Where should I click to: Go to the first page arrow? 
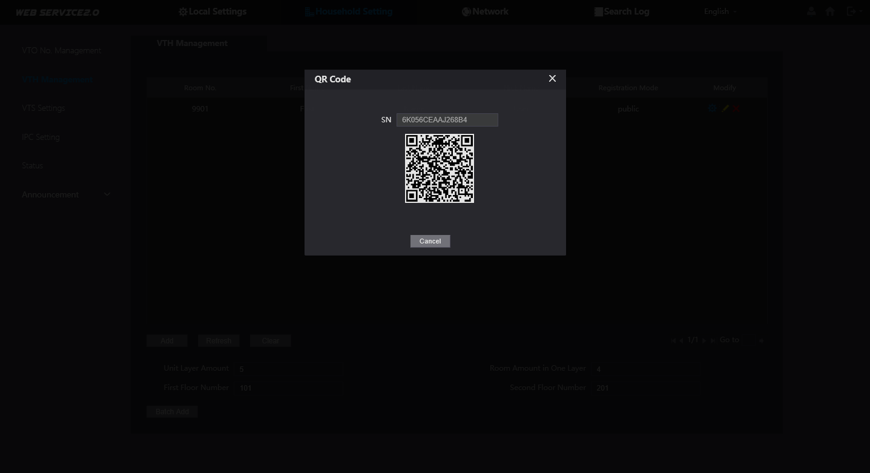pos(673,340)
